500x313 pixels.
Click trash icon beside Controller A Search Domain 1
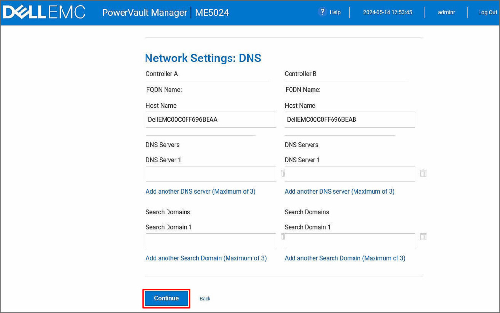pos(282,236)
